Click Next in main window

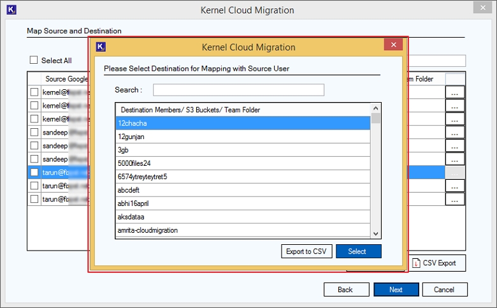coord(396,290)
